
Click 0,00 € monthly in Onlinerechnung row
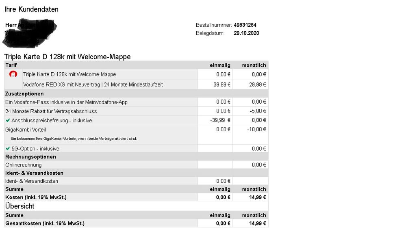pos(259,165)
